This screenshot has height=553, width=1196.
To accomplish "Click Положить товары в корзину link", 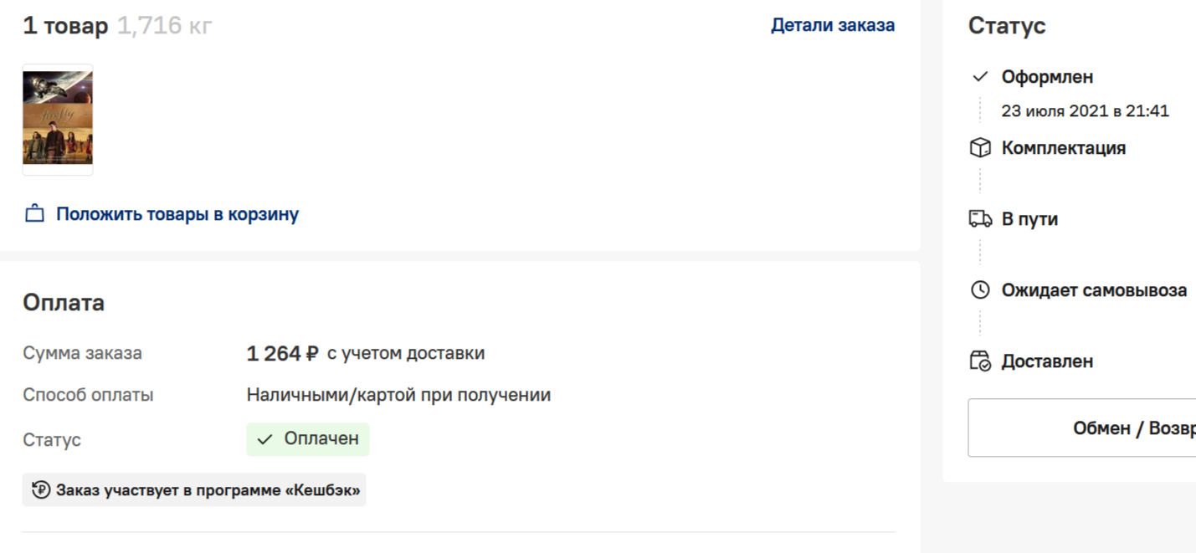I will (177, 214).
